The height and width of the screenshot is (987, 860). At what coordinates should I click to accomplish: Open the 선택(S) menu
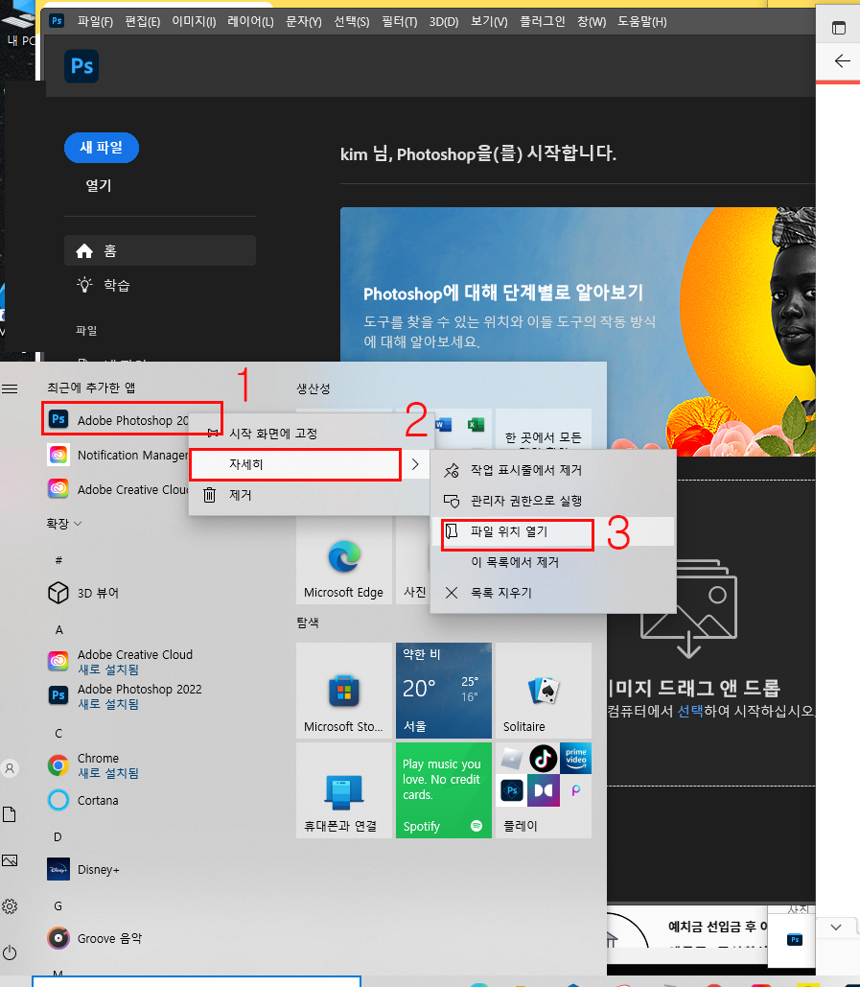[352, 21]
